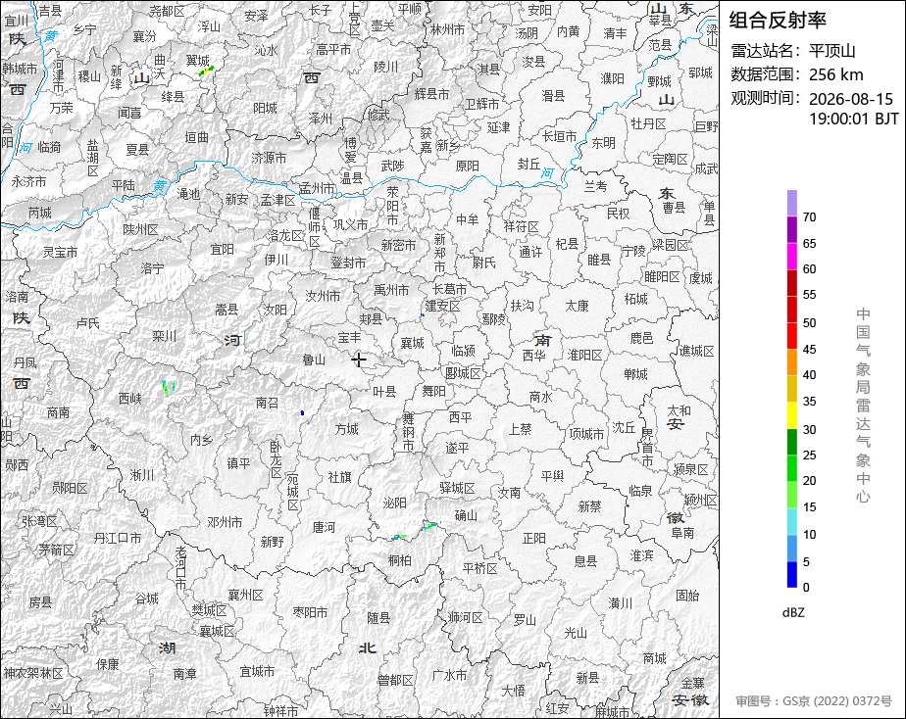The height and width of the screenshot is (719, 906).
Task: Select the 70 dBZ lavender legend swatch
Action: pos(791,203)
